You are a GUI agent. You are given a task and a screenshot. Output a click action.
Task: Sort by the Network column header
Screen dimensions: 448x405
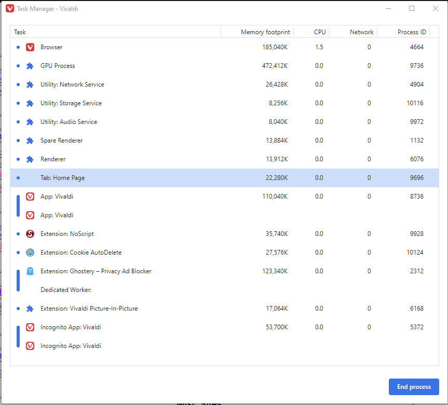click(x=354, y=32)
